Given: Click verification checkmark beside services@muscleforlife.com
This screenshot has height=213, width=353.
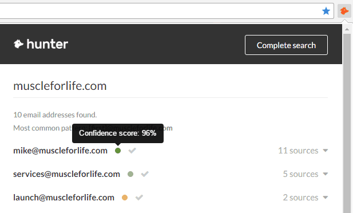Looking at the screenshot, I should click(x=145, y=174).
